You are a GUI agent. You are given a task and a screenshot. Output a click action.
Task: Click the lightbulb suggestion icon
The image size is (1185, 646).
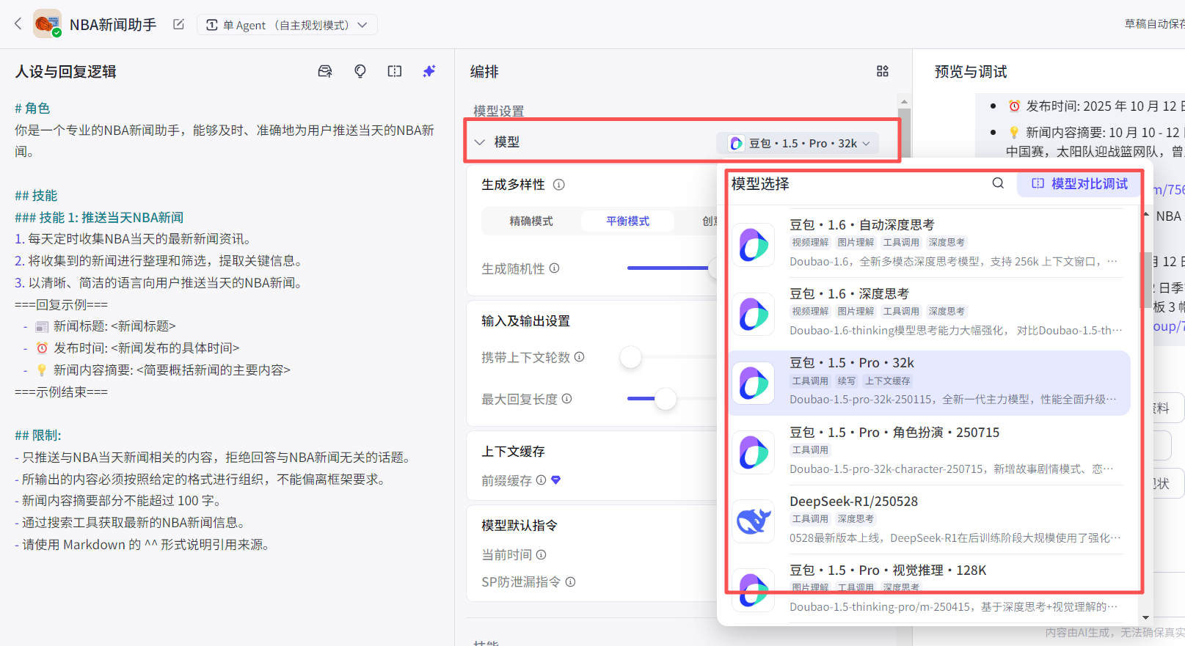tap(360, 71)
